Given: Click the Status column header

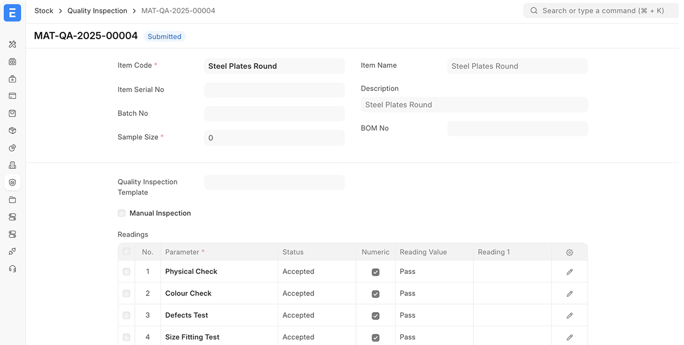Looking at the screenshot, I should tap(318, 252).
